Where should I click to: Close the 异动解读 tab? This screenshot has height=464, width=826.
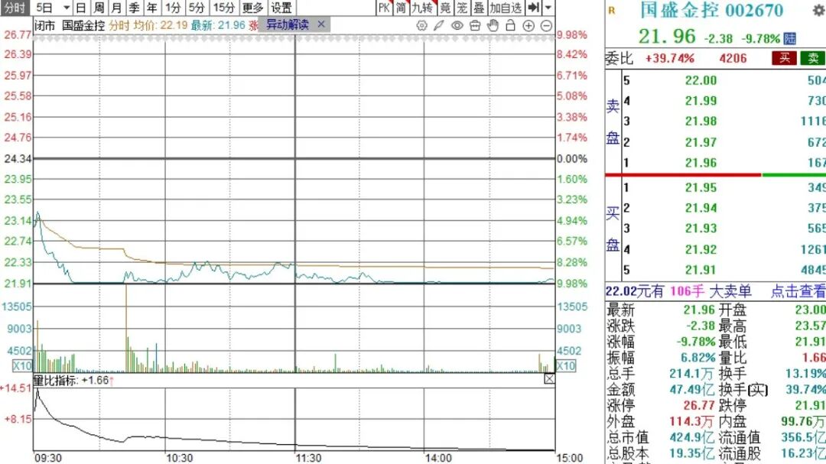(x=320, y=24)
